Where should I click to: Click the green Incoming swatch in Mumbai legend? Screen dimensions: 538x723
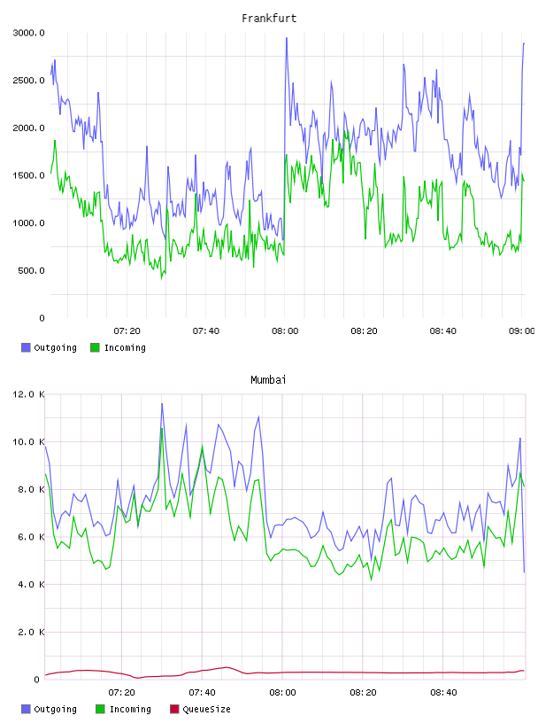pos(100,709)
